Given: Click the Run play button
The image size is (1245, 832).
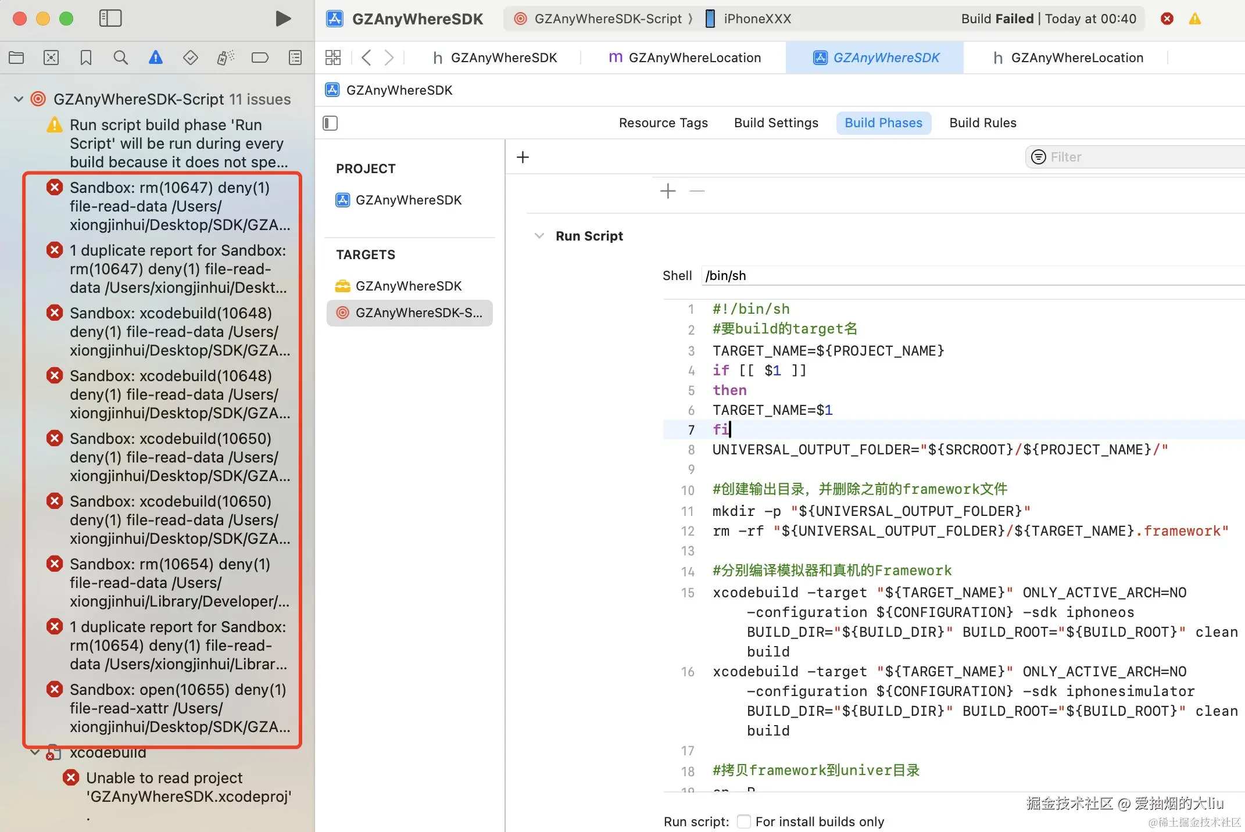Looking at the screenshot, I should [x=282, y=19].
